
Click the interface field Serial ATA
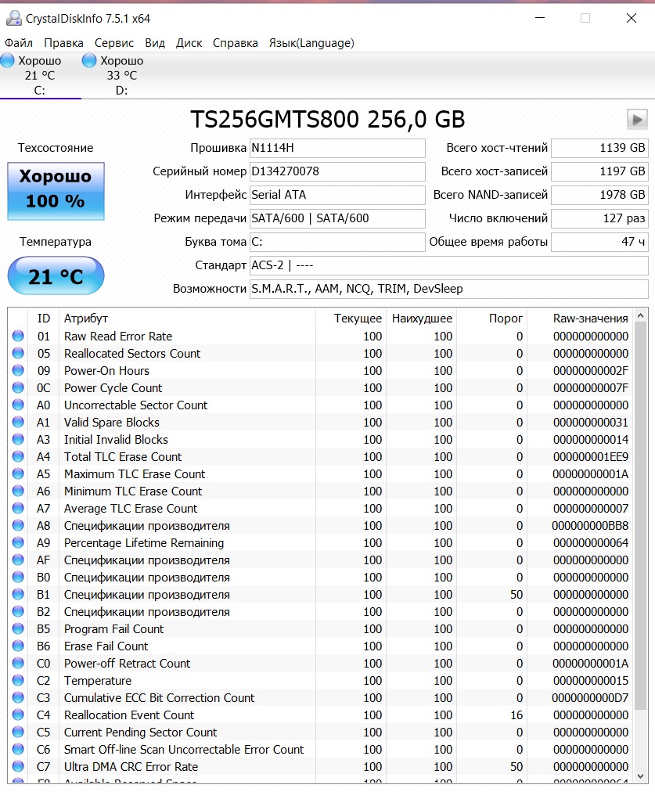[337, 195]
